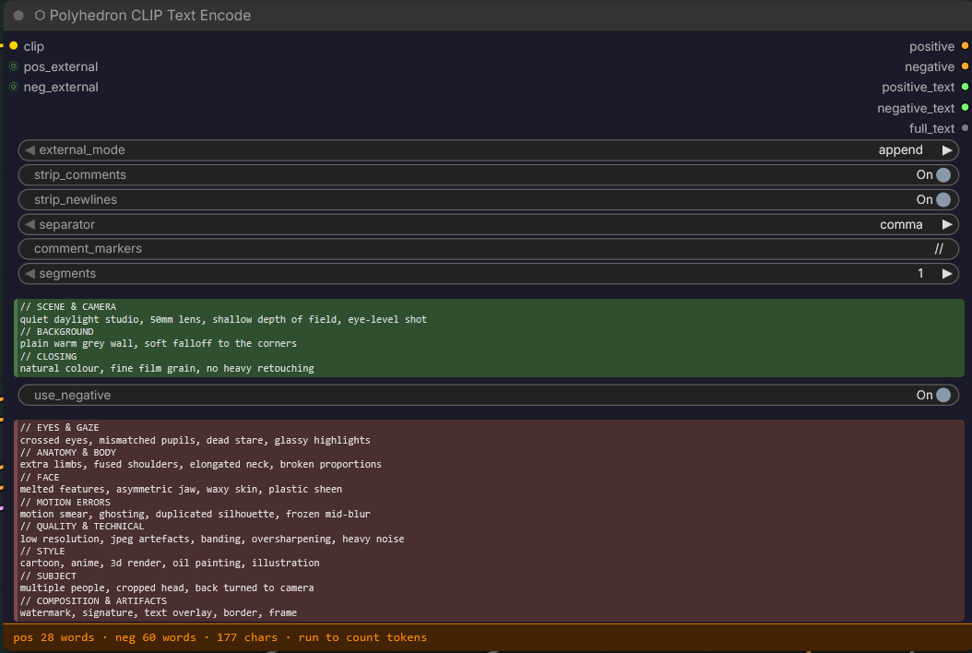Screen dimensions: 972x653
Task: Click the '// SUBJECT' comment line
Action: coord(48,576)
